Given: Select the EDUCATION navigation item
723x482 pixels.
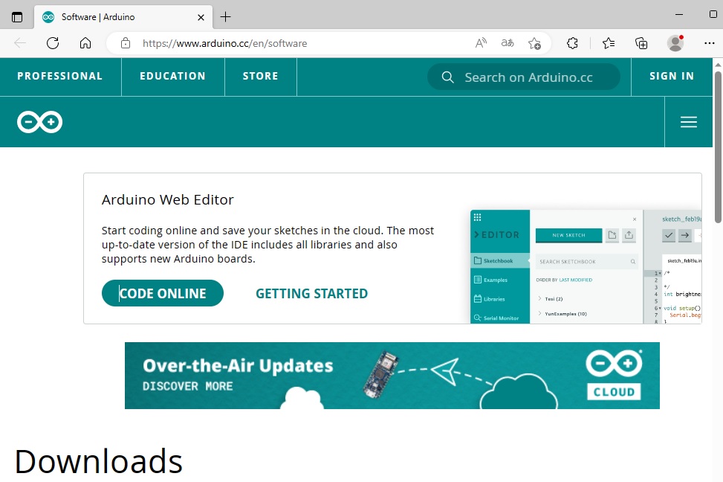Looking at the screenshot, I should [172, 76].
